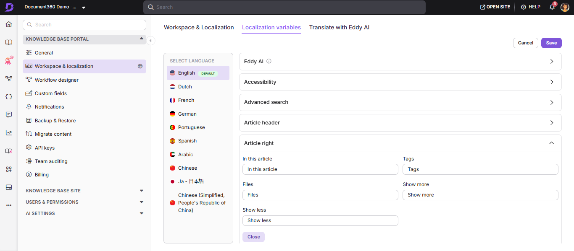This screenshot has width=574, height=251.
Task: Select Ja - 日本語 language
Action: pos(198,181)
